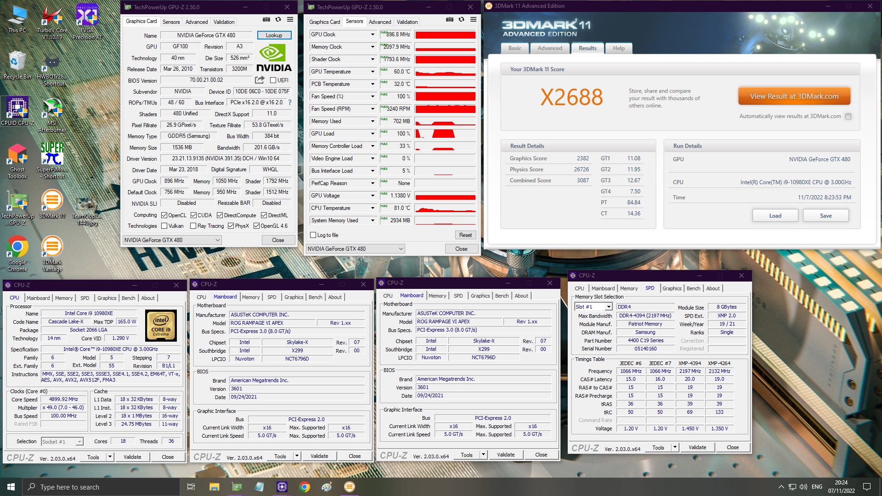Click share BIOS icon next to BIOS version
The width and height of the screenshot is (882, 496).
[x=260, y=80]
